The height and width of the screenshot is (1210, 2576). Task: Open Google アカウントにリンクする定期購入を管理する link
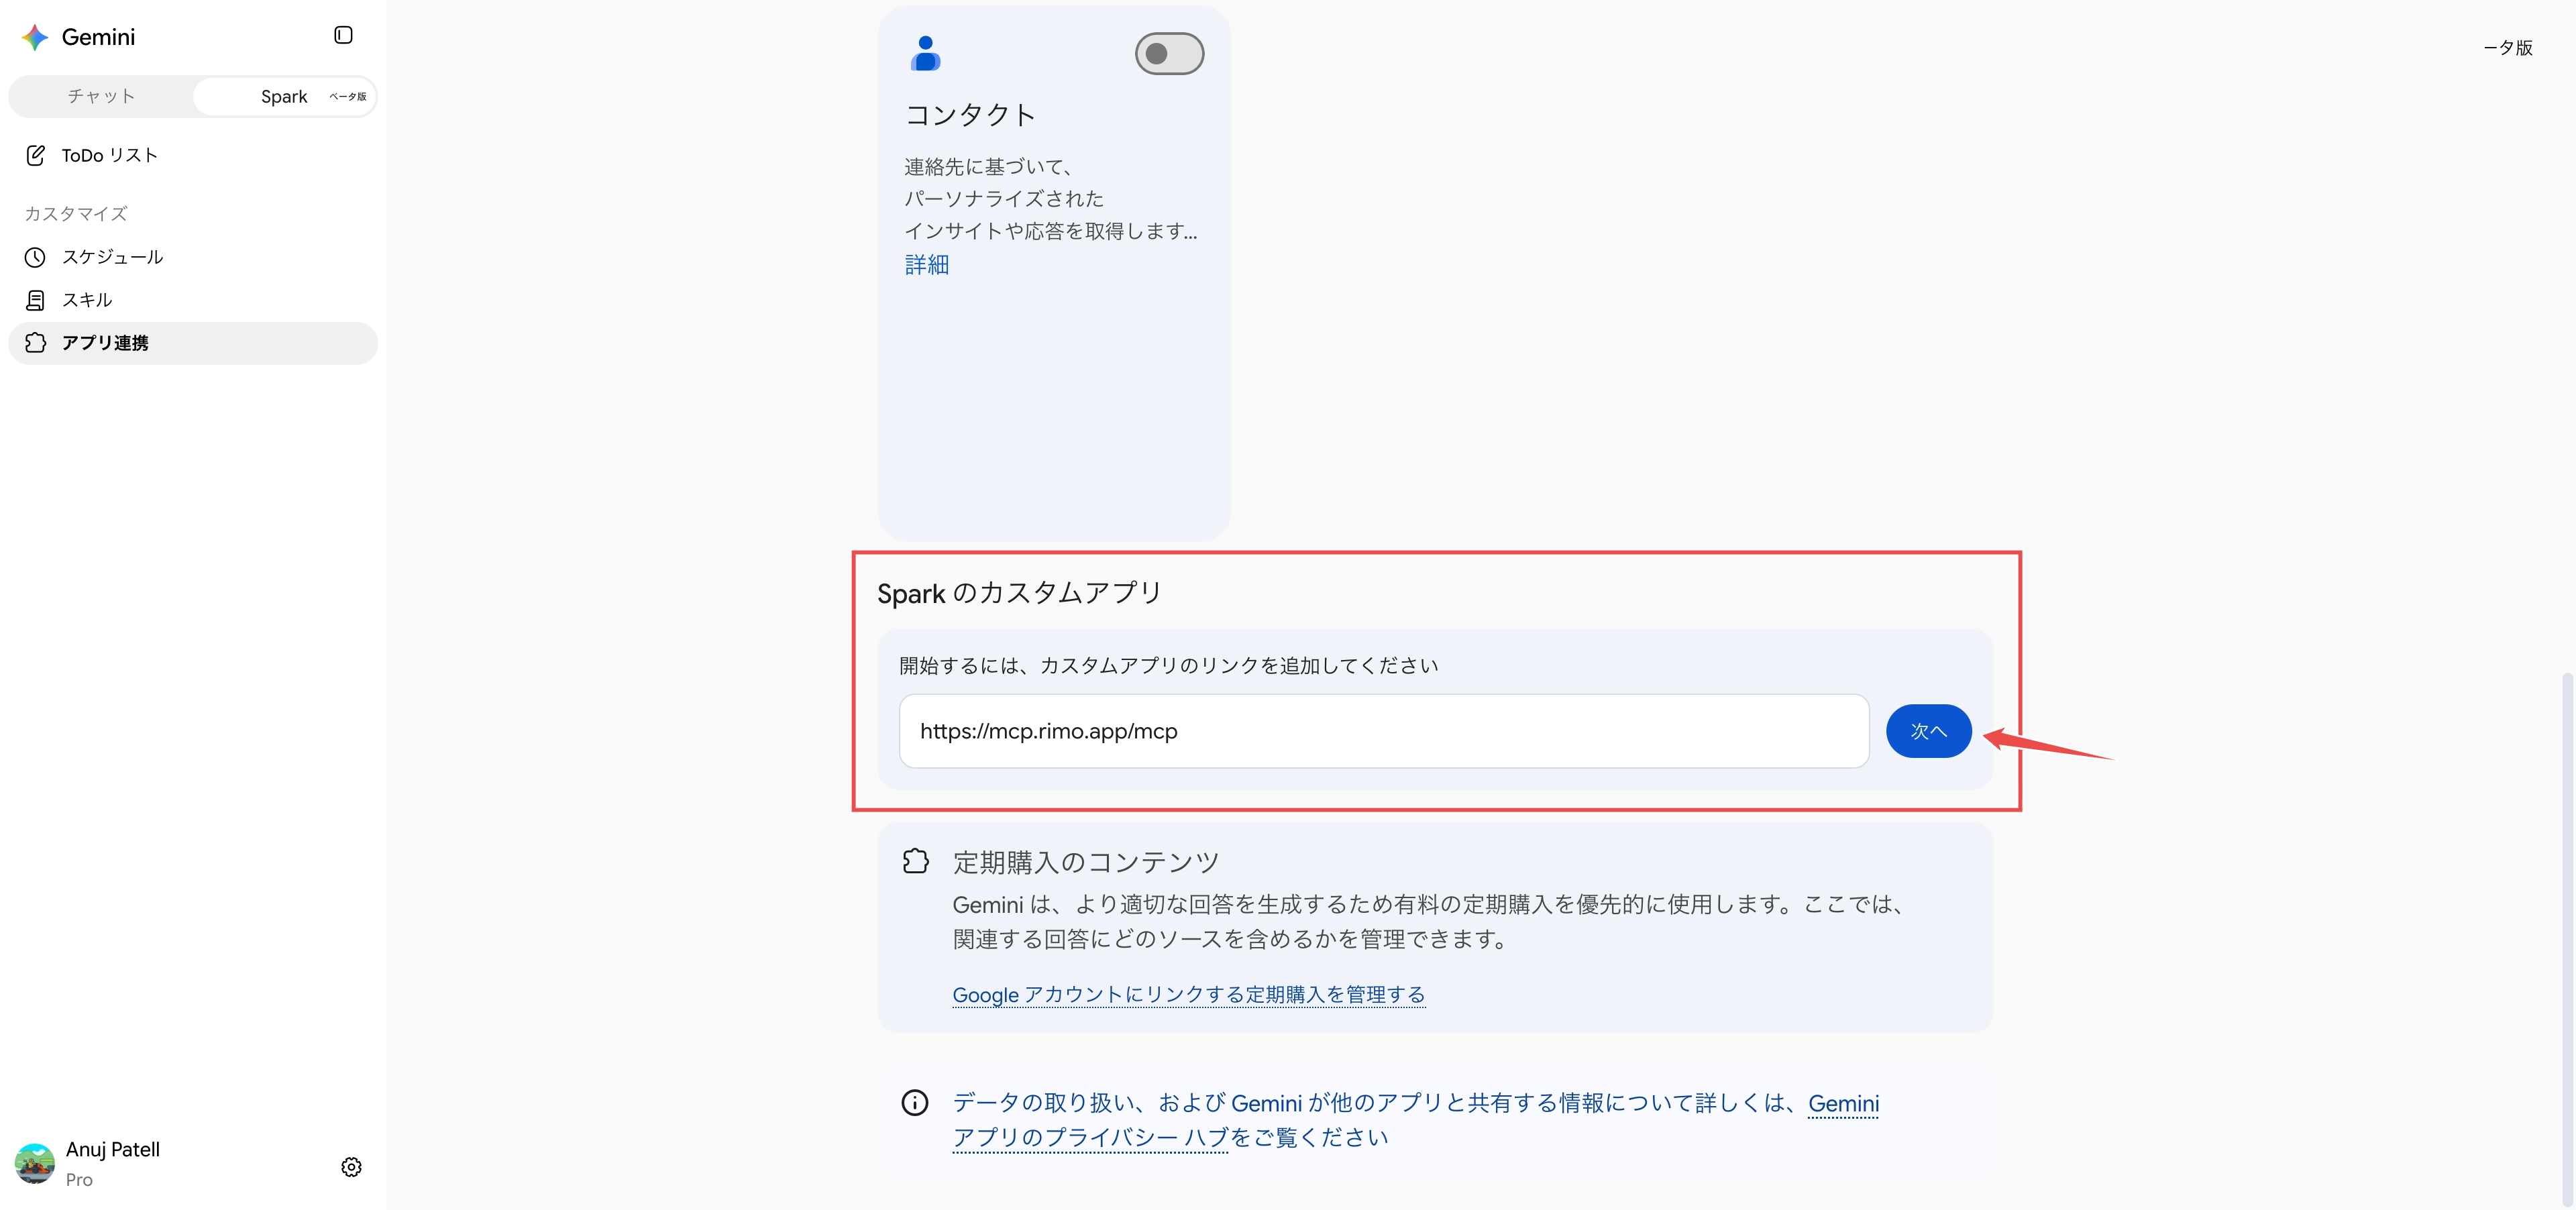pyautogui.click(x=1188, y=994)
